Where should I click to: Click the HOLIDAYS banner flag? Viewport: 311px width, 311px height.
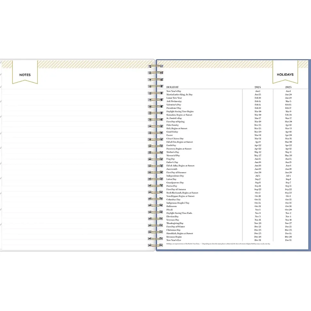[285, 75]
